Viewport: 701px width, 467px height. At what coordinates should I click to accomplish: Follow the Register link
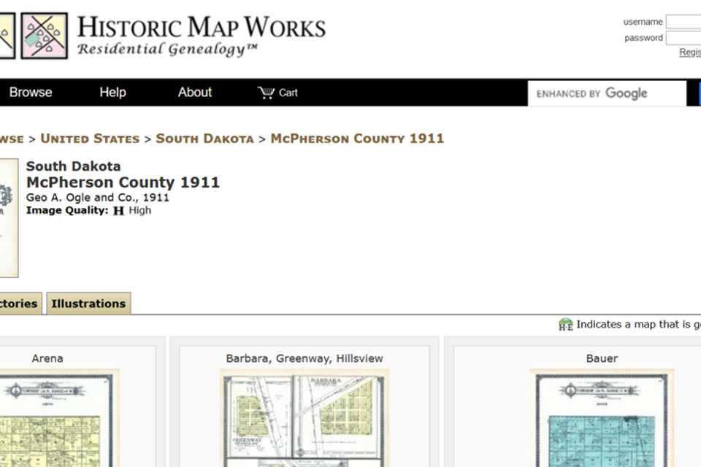[690, 53]
